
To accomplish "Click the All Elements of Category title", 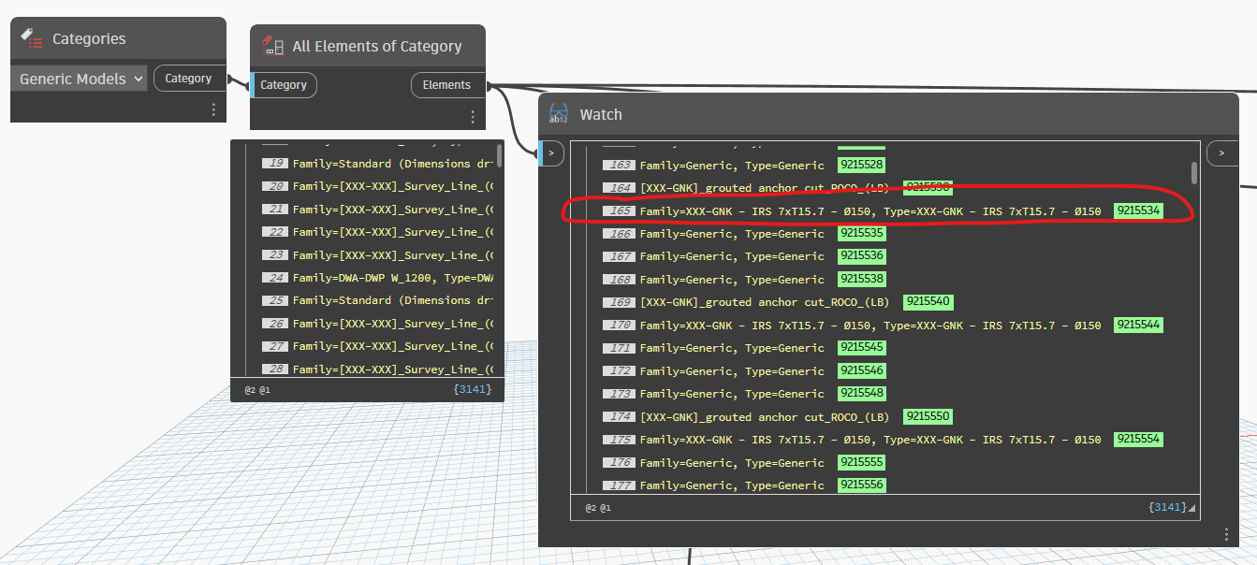I will click(x=377, y=46).
